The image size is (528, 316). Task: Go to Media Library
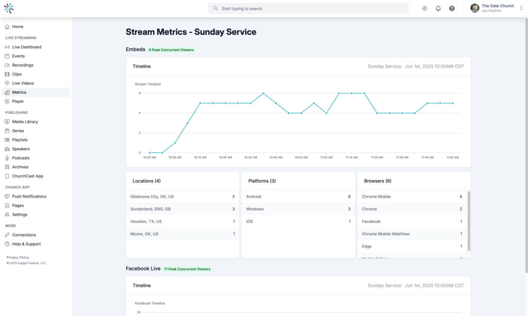coord(25,122)
